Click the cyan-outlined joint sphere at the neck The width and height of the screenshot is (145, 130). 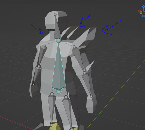tap(58, 41)
